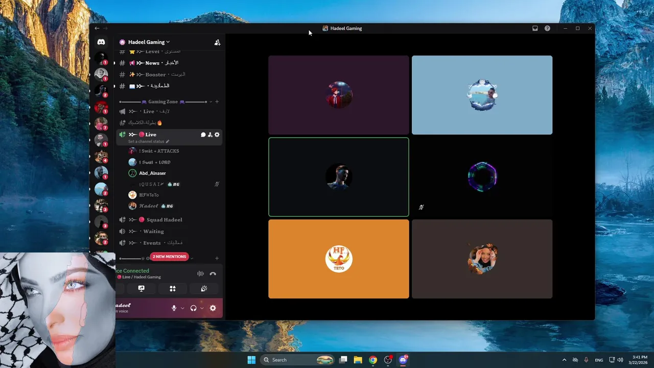Add channel to Gaming Zone category plus

coord(217,102)
